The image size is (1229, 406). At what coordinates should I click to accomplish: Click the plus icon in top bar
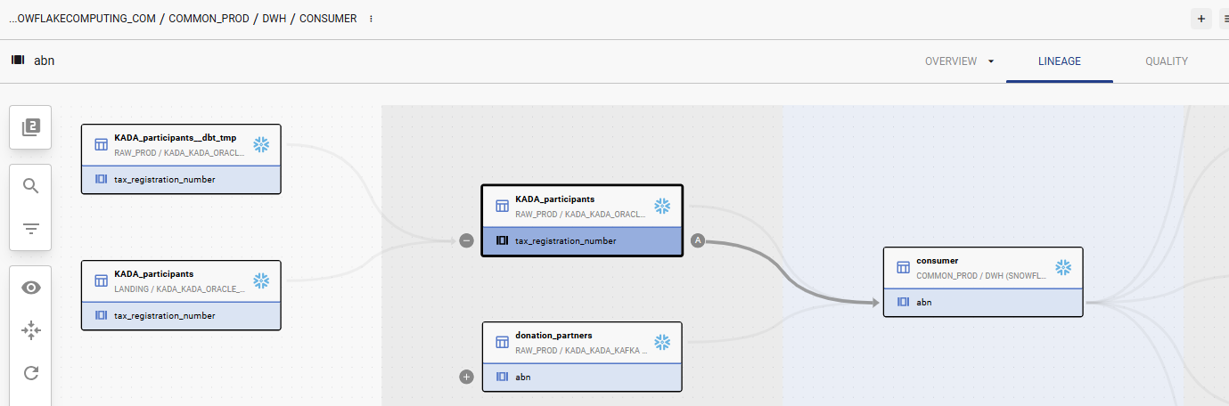(1200, 19)
